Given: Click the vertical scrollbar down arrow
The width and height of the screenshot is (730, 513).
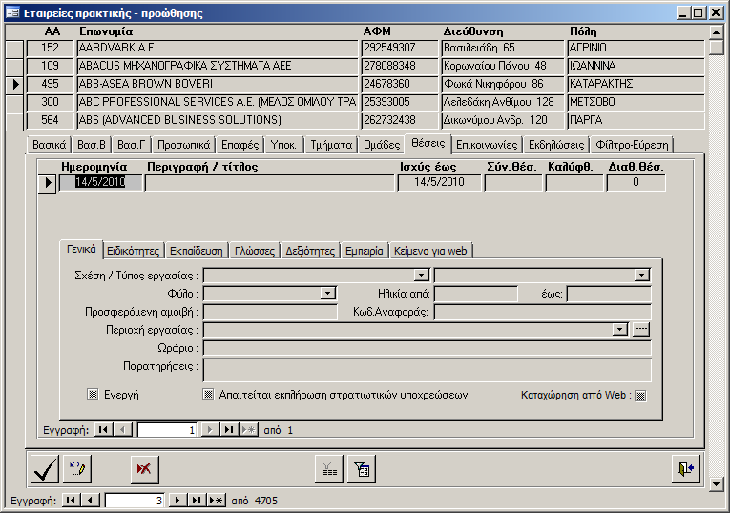Looking at the screenshot, I should 717,483.
